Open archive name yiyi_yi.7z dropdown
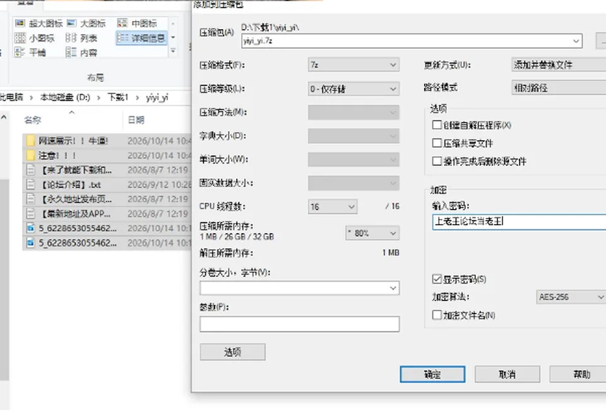 576,41
